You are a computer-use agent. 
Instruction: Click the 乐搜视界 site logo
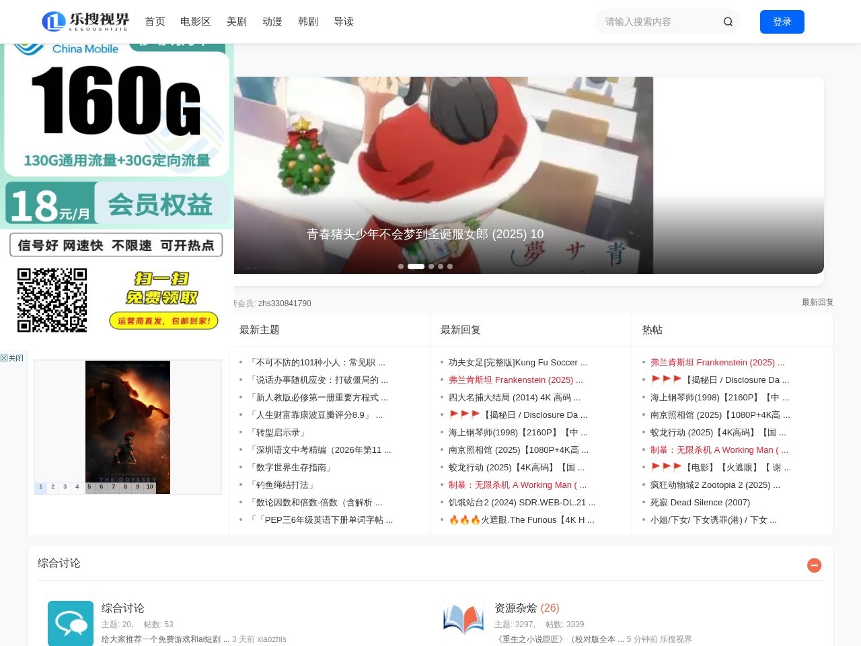click(x=85, y=22)
